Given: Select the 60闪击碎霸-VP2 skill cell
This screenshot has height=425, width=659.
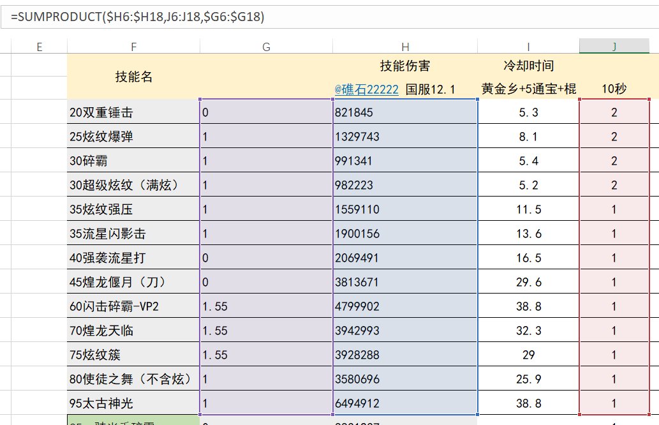Looking at the screenshot, I should 133,306.
